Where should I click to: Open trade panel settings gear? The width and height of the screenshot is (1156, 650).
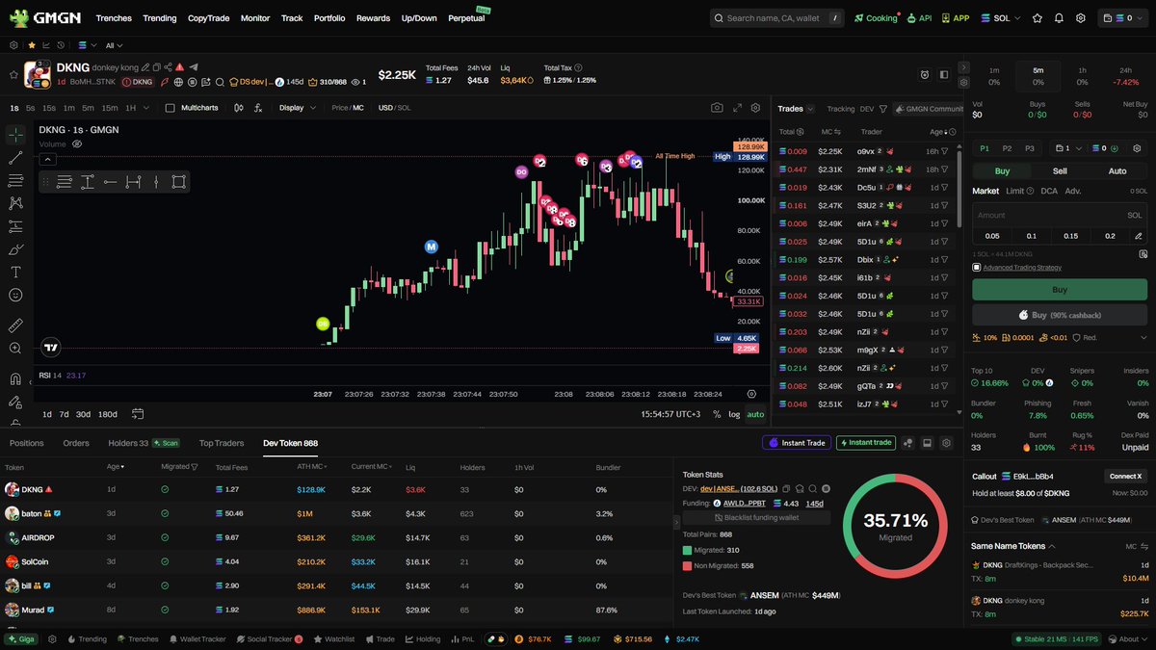point(1138,148)
